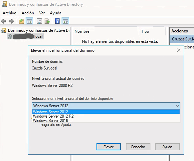Select the root 'Dominios y confianzas de Active Di' node
194x161 pixels.
coord(39,30)
